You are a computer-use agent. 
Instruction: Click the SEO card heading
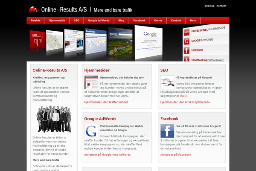tap(164, 70)
